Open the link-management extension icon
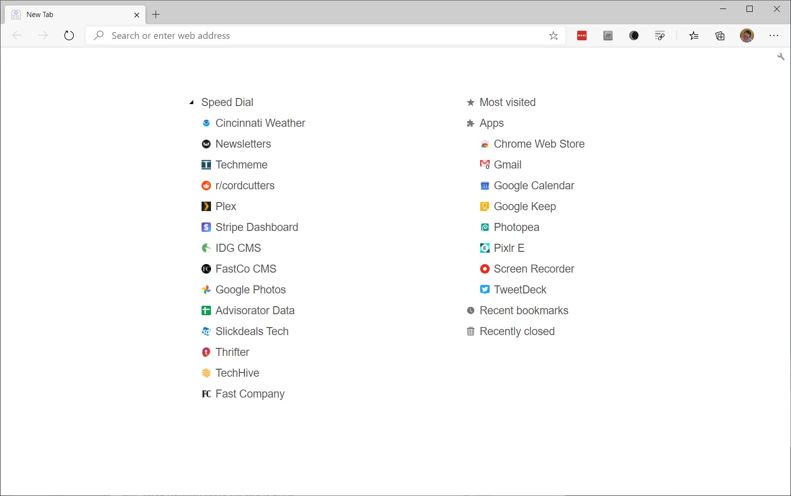791x496 pixels. (660, 35)
